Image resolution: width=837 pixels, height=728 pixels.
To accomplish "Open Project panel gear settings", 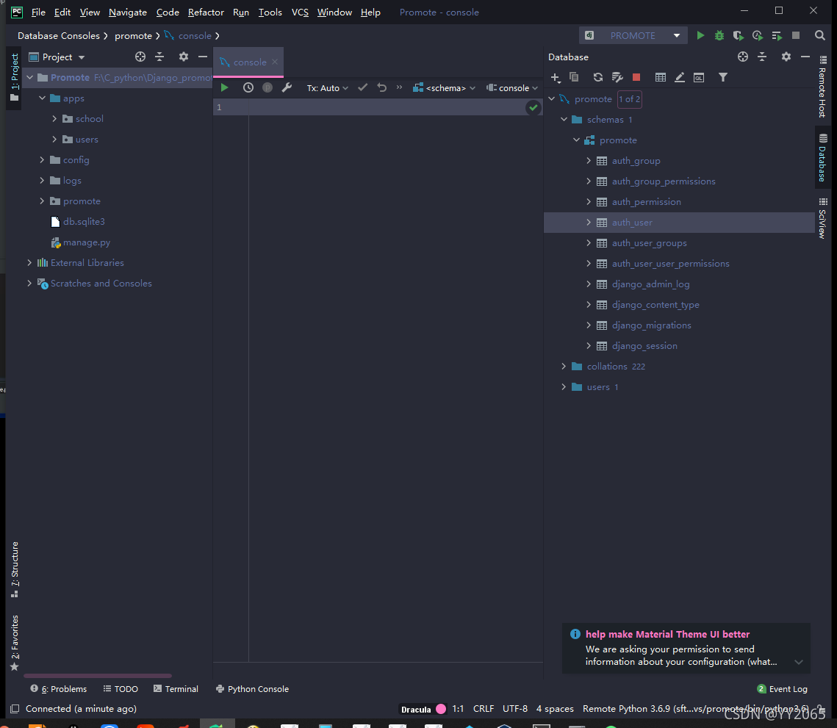I will pyautogui.click(x=184, y=57).
